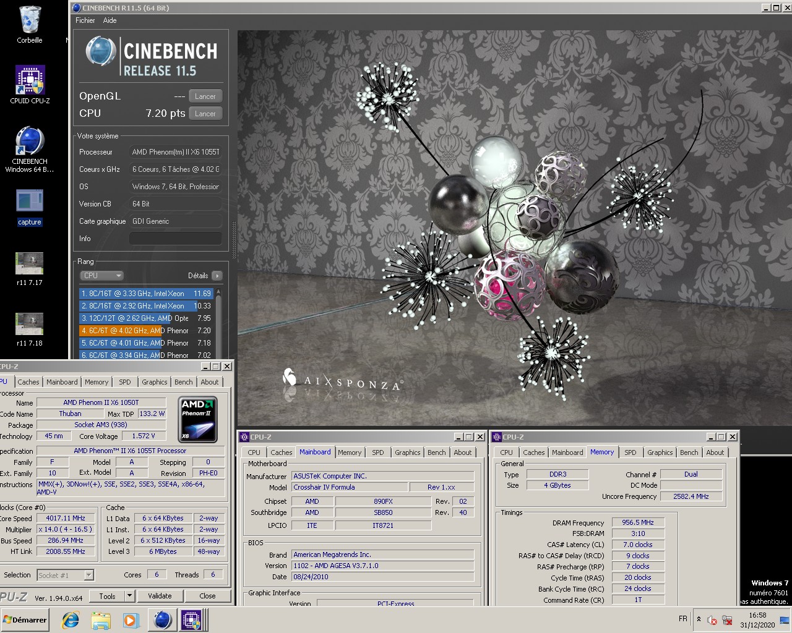The height and width of the screenshot is (633, 792).
Task: Click the ranking list scrollbar
Action: (218, 323)
